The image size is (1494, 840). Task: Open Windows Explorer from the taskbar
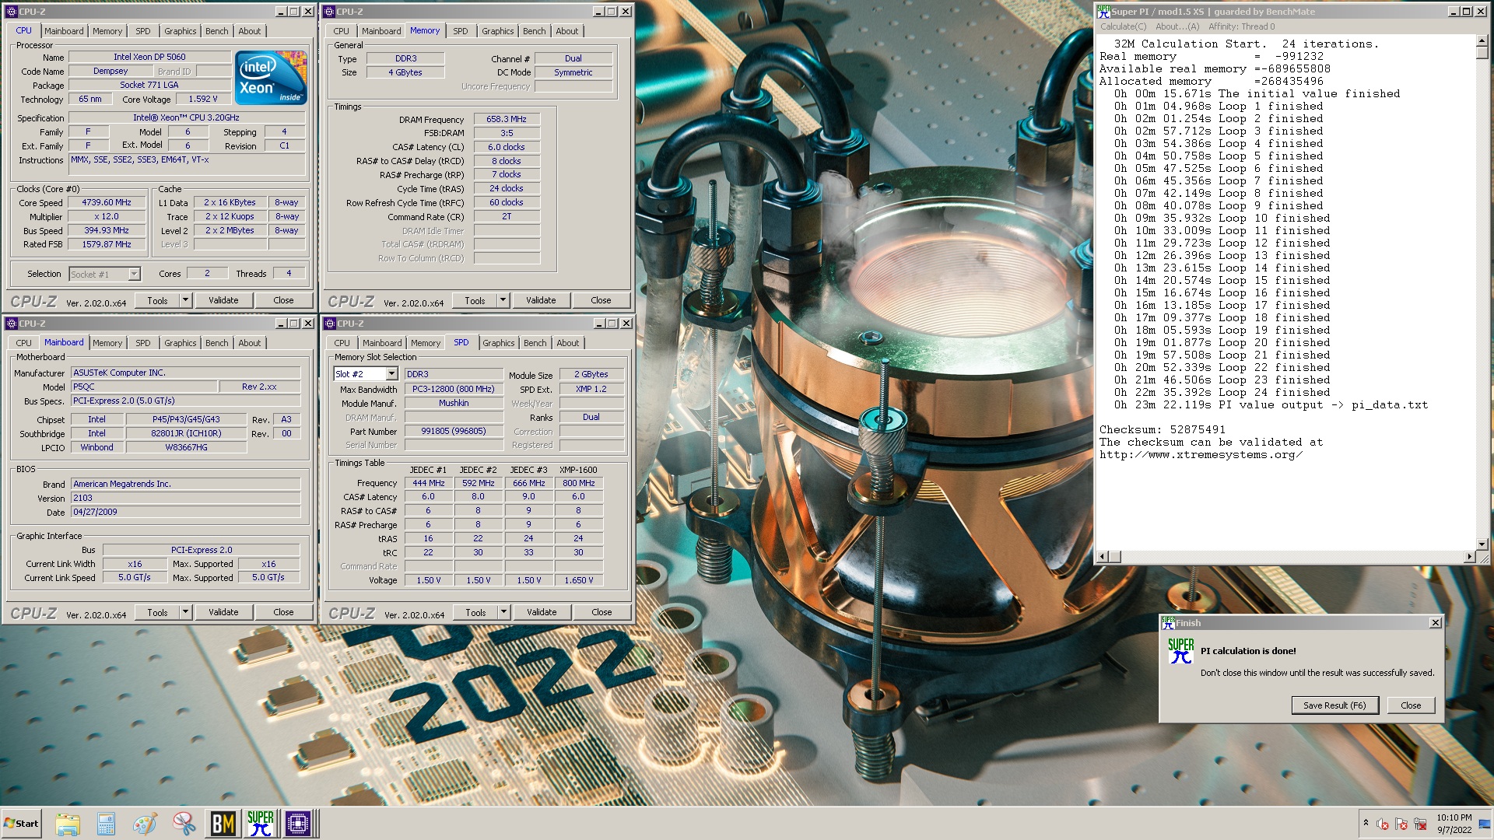68,824
